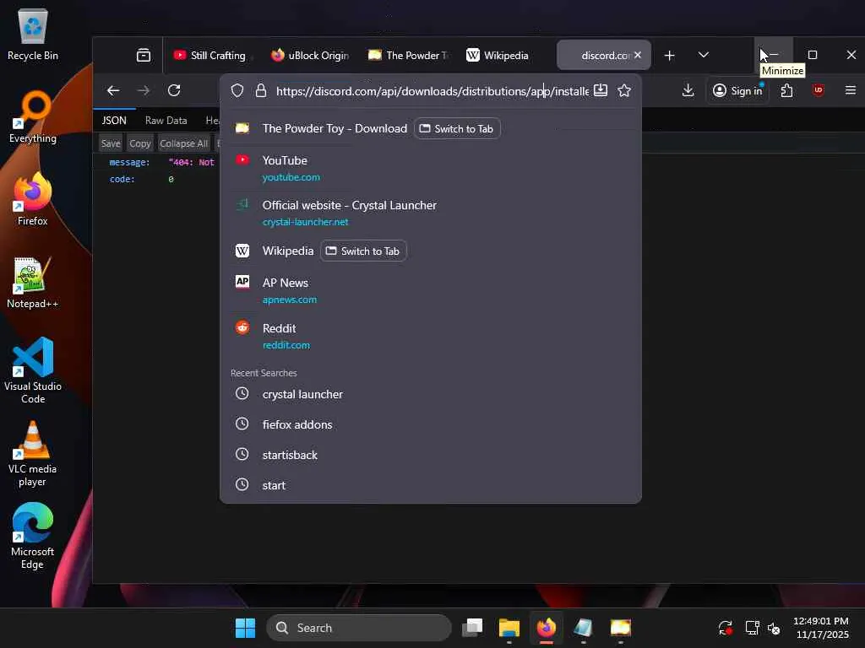Image resolution: width=865 pixels, height=648 pixels.
Task: Select the JSON viewer tab
Action: pos(114,120)
